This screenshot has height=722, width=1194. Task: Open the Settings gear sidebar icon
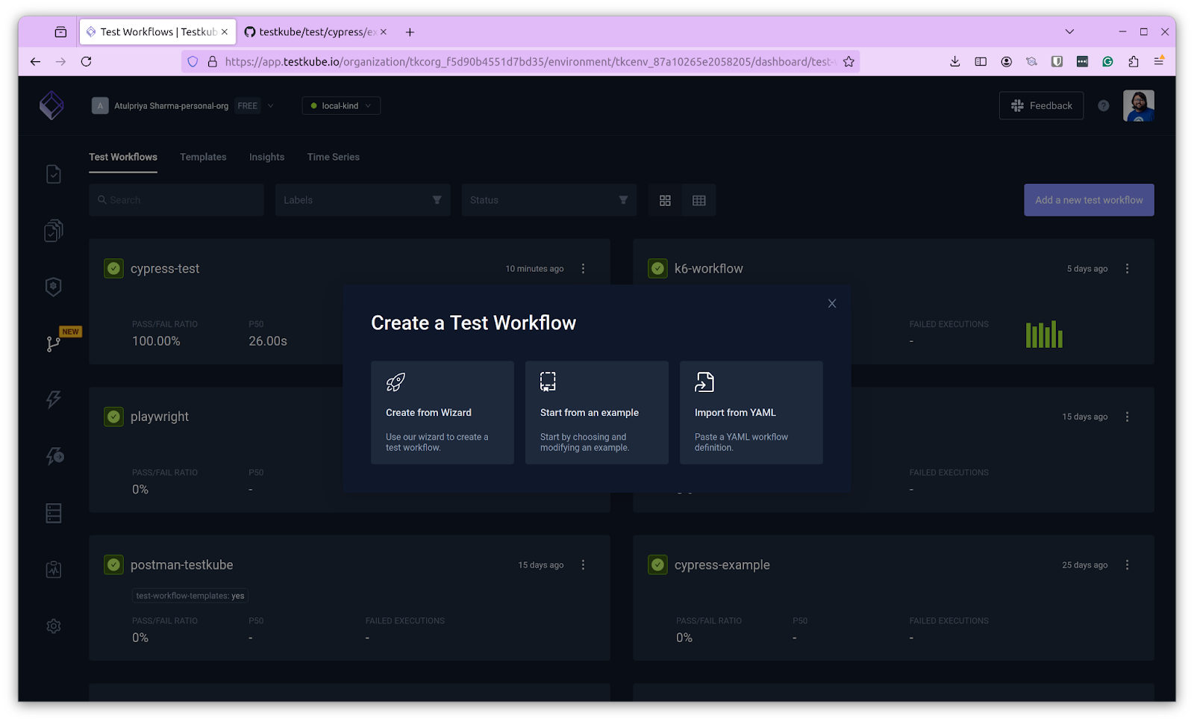[54, 626]
